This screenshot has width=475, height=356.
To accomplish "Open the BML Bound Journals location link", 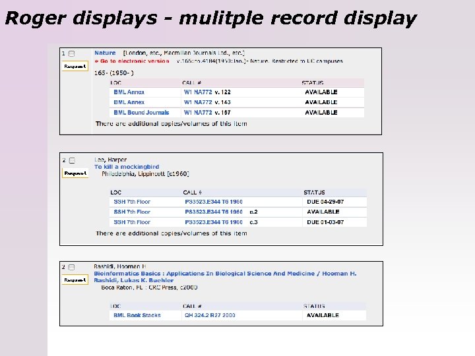I will pyautogui.click(x=141, y=113).
